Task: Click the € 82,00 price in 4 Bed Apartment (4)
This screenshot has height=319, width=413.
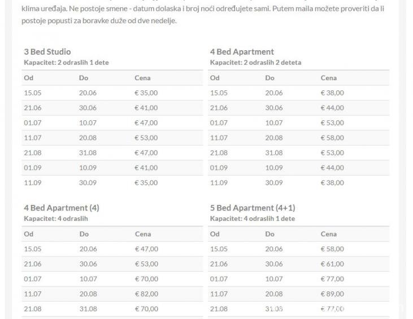Action: tap(147, 294)
